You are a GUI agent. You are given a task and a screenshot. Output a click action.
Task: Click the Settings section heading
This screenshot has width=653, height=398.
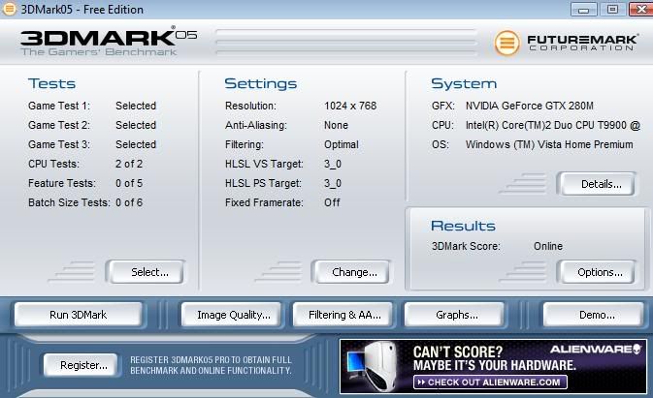click(261, 83)
